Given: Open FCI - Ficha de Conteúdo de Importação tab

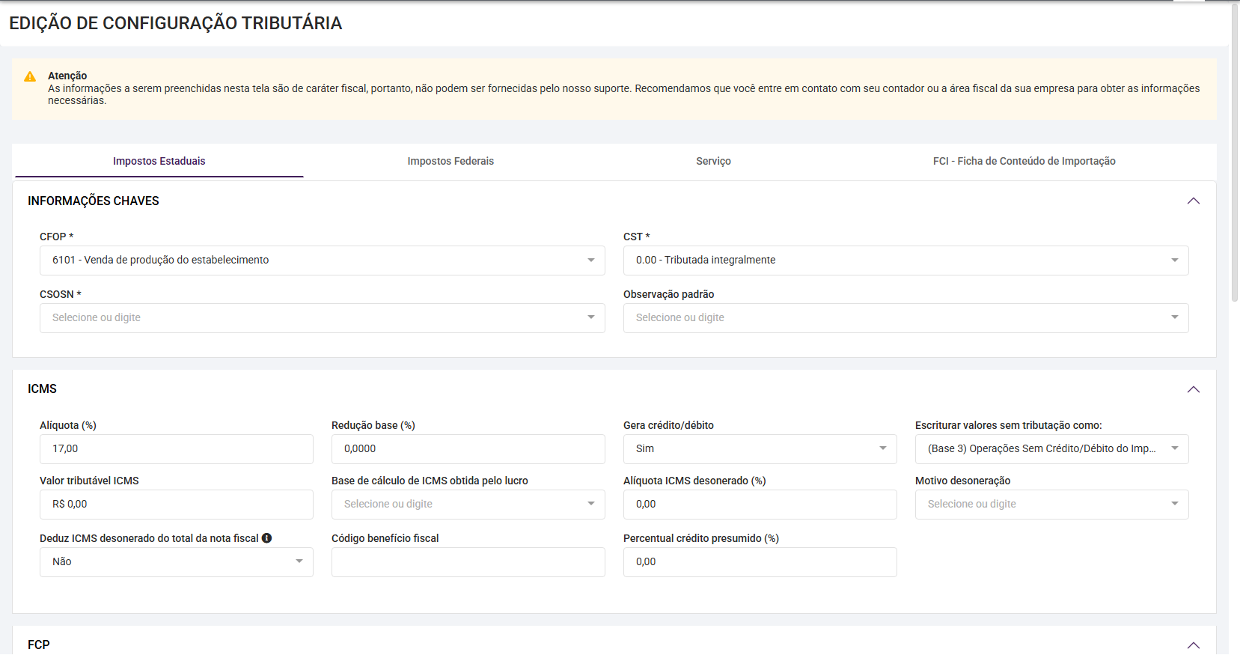Looking at the screenshot, I should (x=1024, y=161).
